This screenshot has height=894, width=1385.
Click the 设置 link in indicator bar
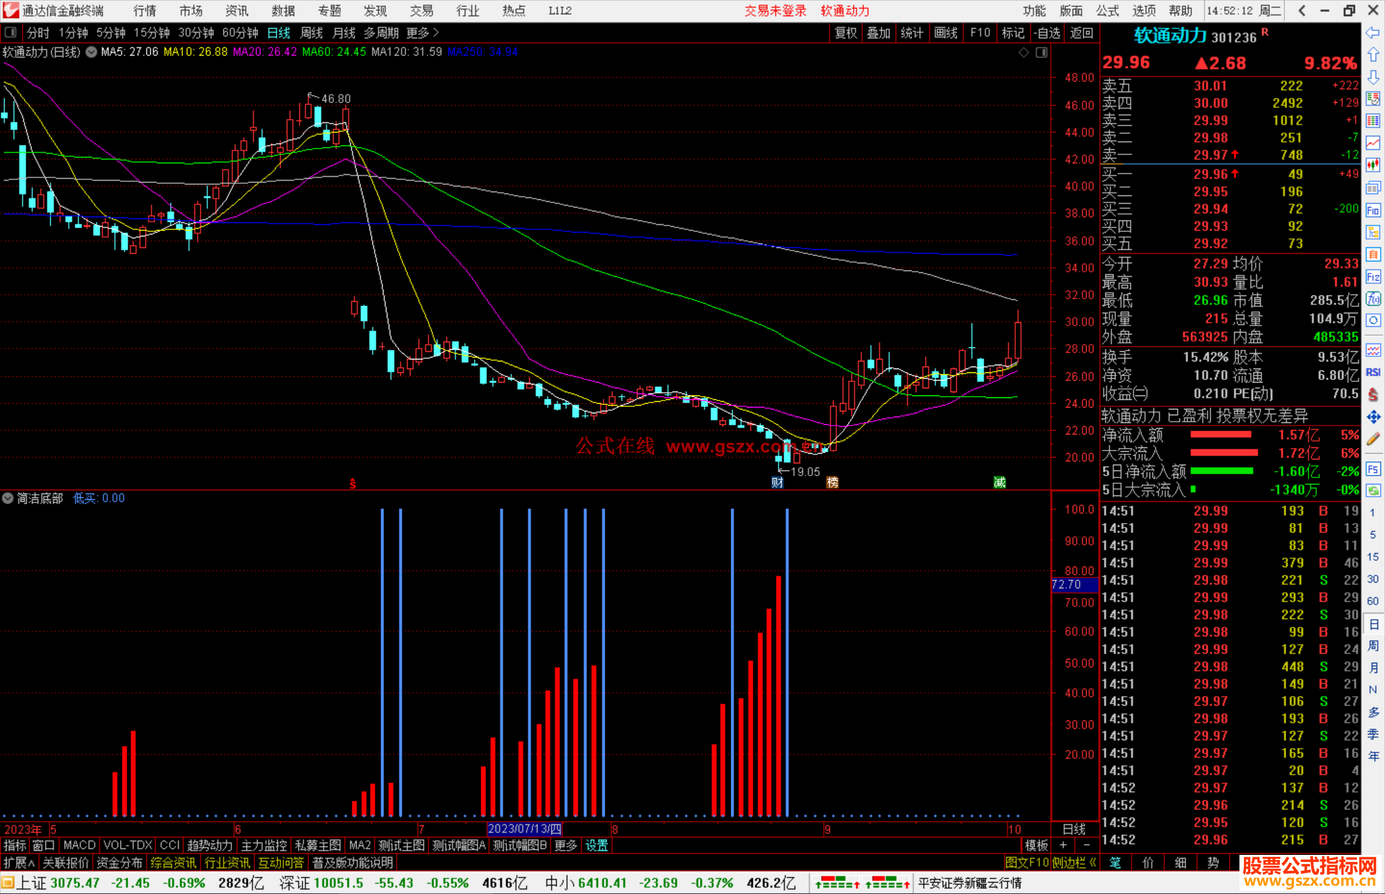pos(596,845)
